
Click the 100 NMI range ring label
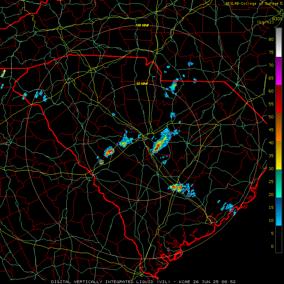(x=142, y=25)
